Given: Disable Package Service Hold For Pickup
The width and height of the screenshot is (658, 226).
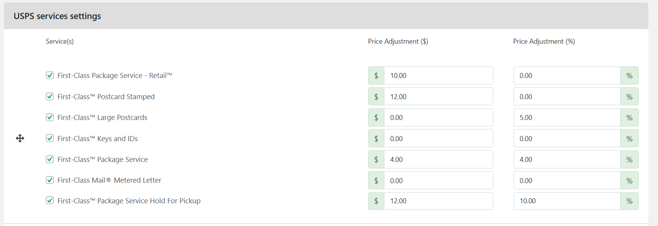Looking at the screenshot, I should [50, 200].
